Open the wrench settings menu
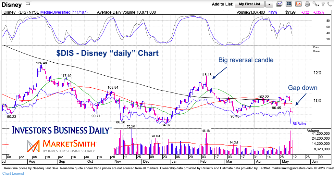Image resolution: width=334 pixels, height=175 pixels. coord(315,4)
